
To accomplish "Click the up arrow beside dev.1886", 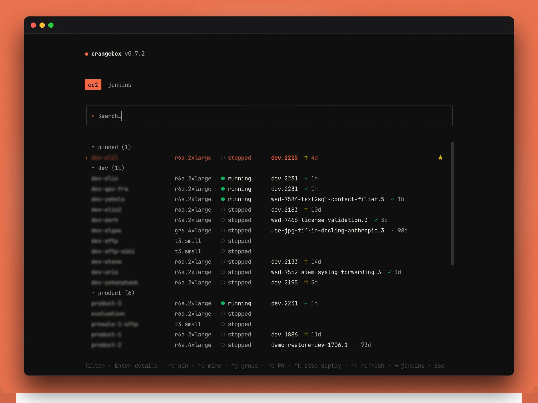I will (306, 335).
